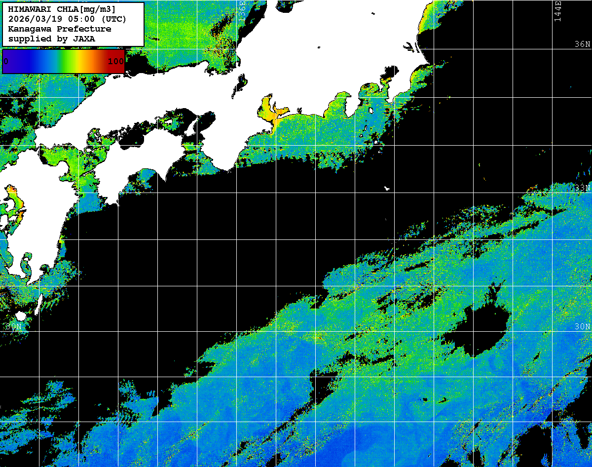The width and height of the screenshot is (592, 467).
Task: Click the 144E longitude label
Action: tap(557, 11)
